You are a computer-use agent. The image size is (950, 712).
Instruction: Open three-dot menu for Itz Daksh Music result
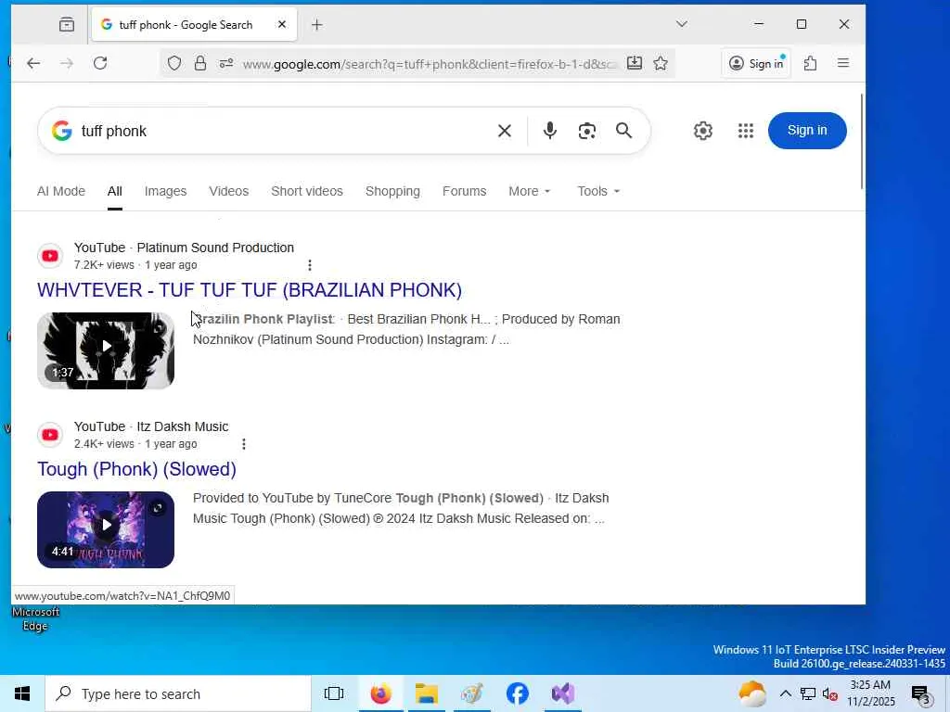(244, 444)
